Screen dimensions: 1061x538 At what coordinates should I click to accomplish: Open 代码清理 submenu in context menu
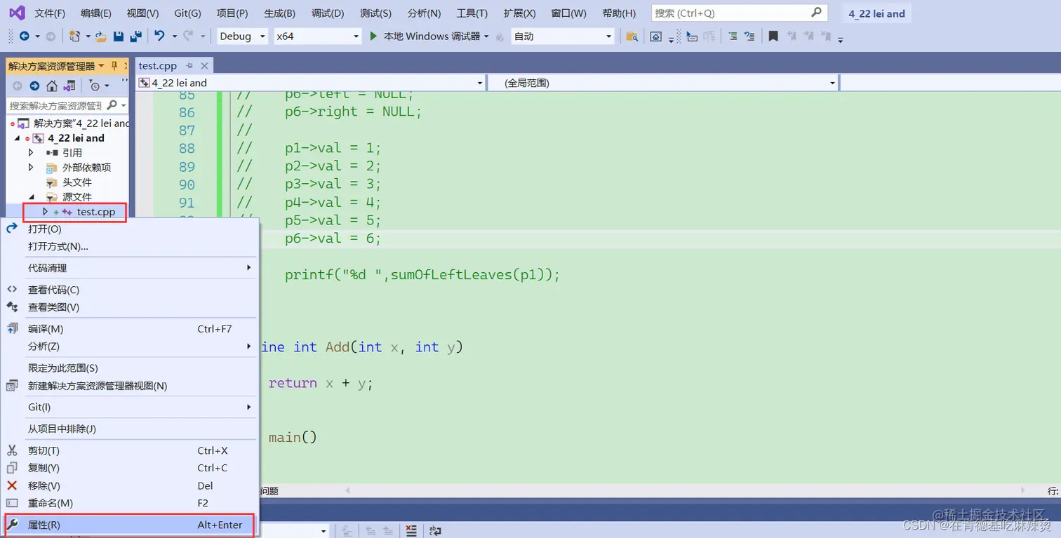[131, 268]
